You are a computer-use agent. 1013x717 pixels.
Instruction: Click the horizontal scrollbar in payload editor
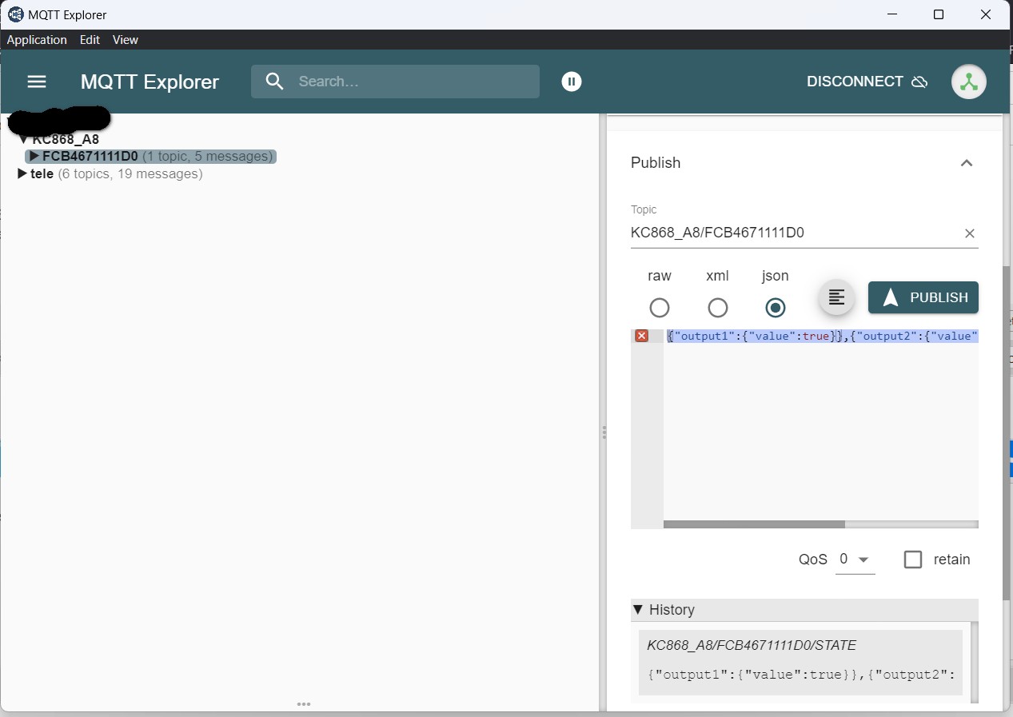coord(754,524)
